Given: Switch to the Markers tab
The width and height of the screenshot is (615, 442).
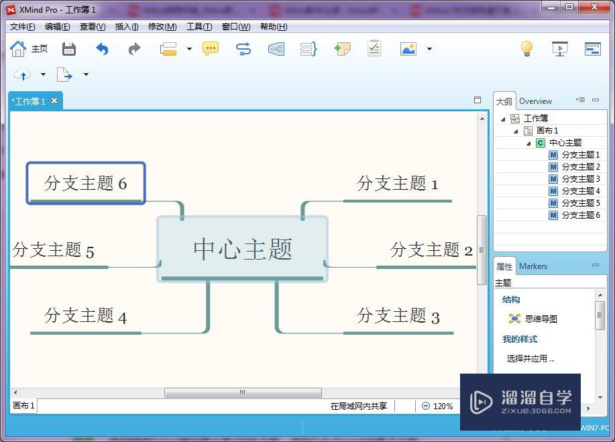Looking at the screenshot, I should [x=533, y=266].
